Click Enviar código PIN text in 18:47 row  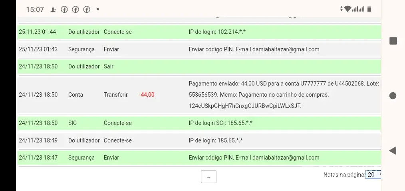pos(254,158)
